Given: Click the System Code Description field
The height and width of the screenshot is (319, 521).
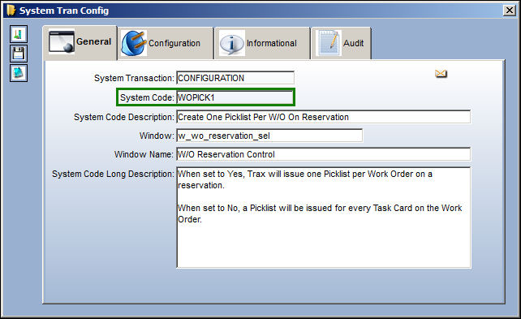Looking at the screenshot, I should click(x=323, y=117).
